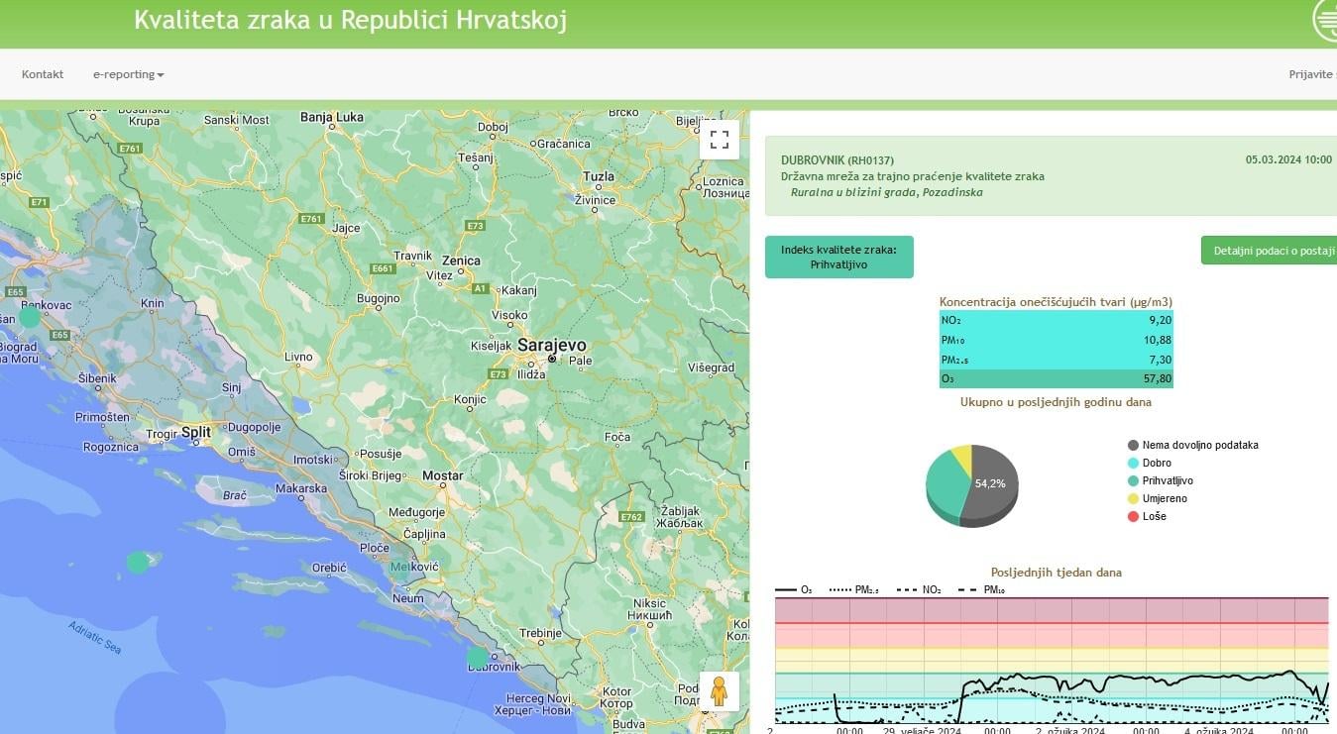1337x734 pixels.
Task: Open the Kontakt menu item
Action: [43, 74]
